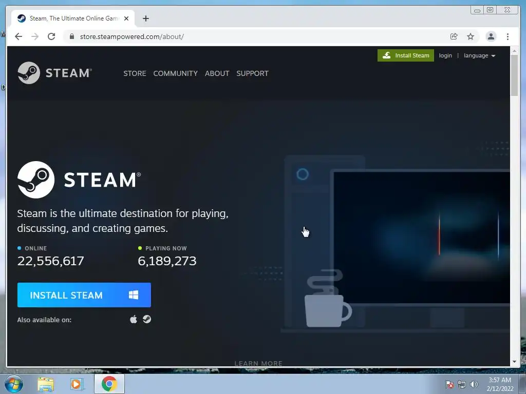Click the large Steam logo on the page
The image size is (526, 394).
[79, 180]
